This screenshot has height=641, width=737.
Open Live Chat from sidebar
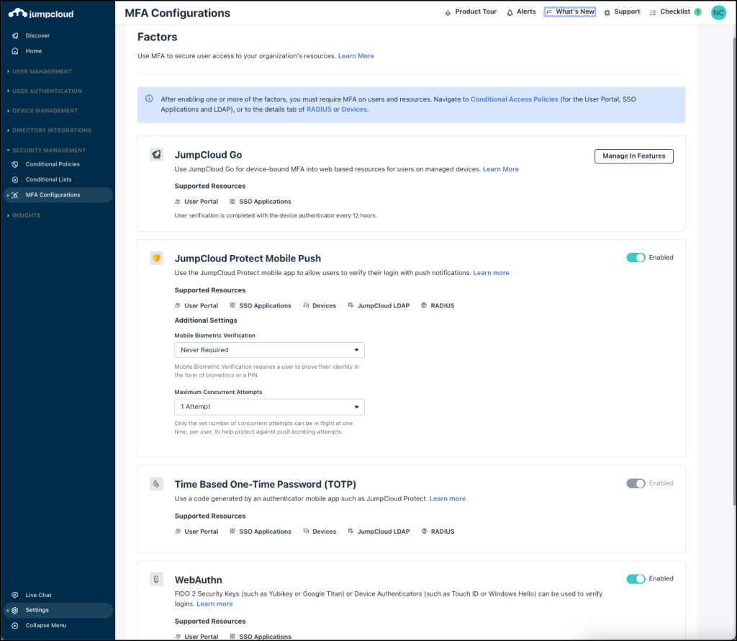(38, 595)
